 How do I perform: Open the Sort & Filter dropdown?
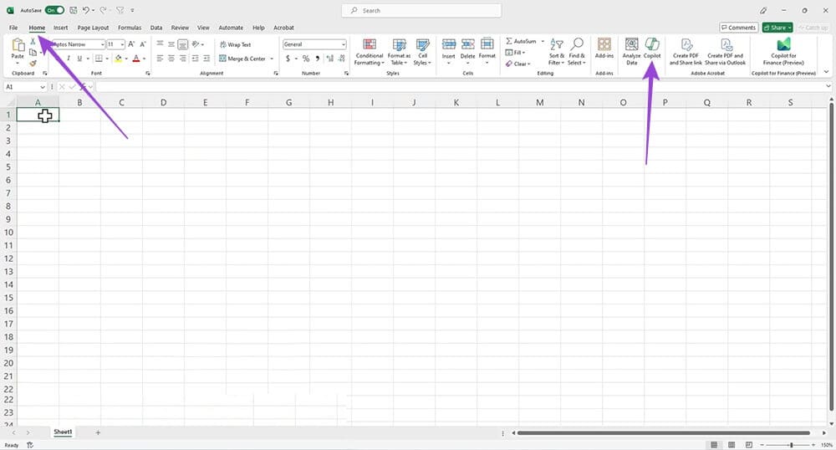[556, 51]
